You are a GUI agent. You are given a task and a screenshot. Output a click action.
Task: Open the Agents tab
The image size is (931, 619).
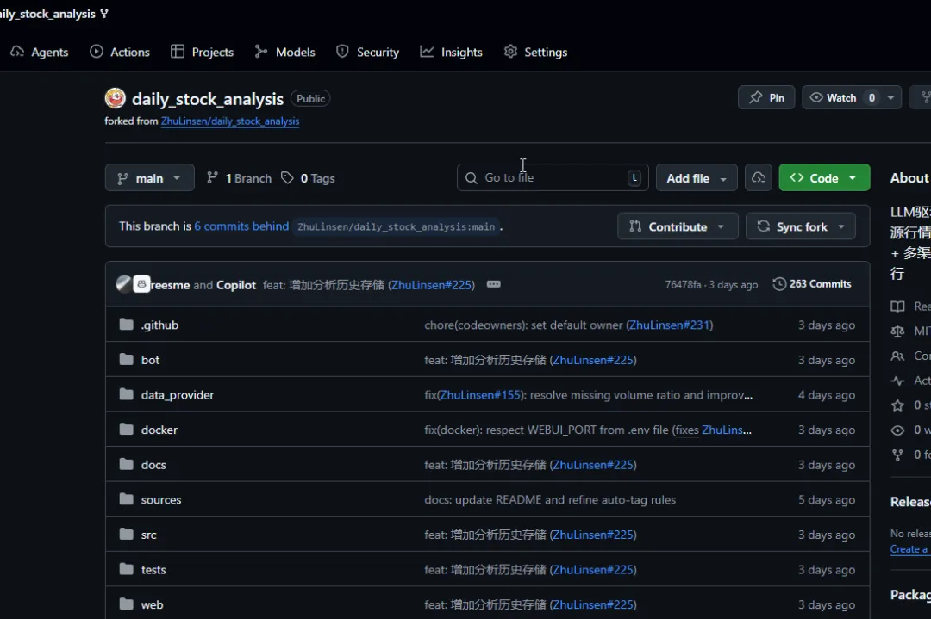click(x=39, y=53)
